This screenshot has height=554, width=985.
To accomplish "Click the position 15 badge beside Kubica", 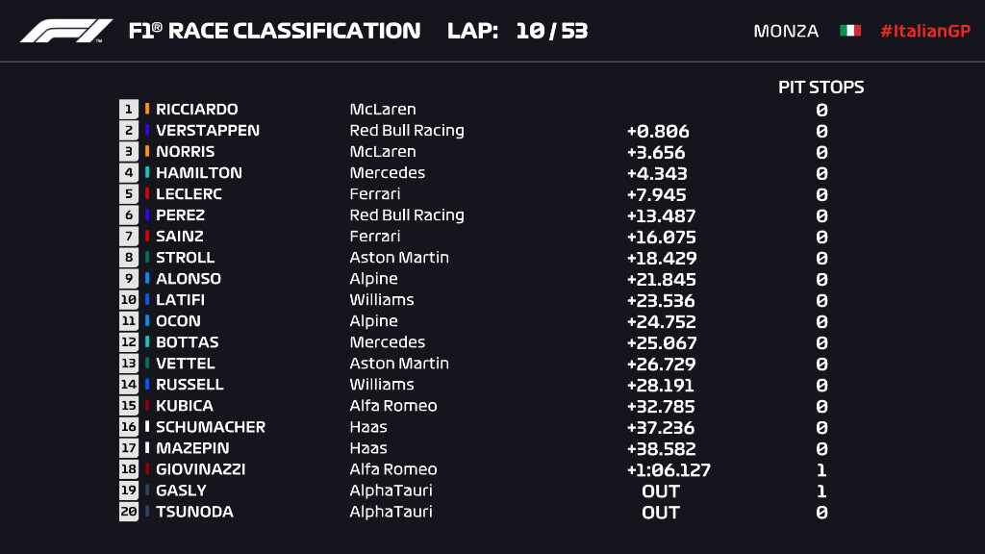I will coord(129,406).
